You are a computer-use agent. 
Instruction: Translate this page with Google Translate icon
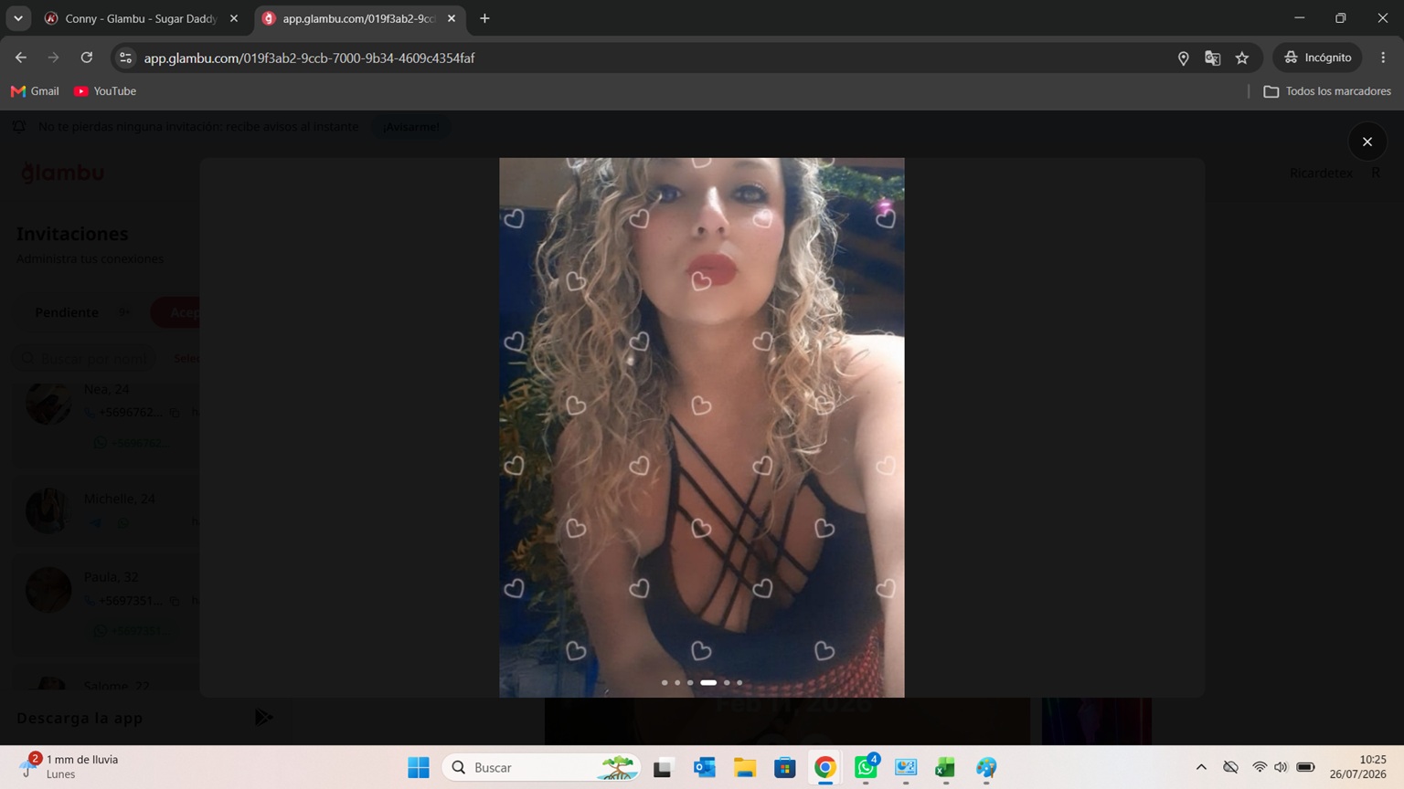click(1212, 58)
